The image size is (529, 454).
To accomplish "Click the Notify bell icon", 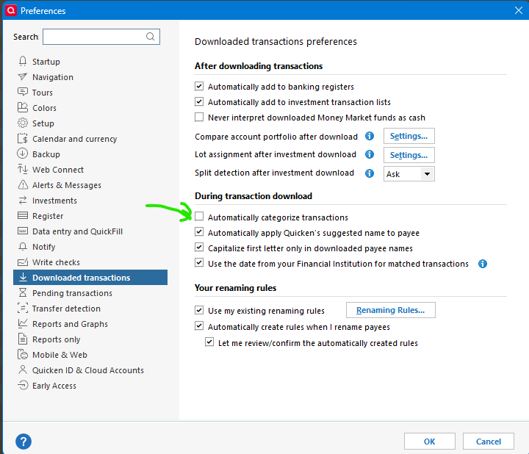I will click(23, 247).
